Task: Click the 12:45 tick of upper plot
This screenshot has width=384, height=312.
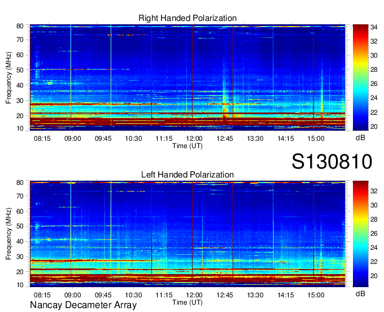Action: pos(225,138)
